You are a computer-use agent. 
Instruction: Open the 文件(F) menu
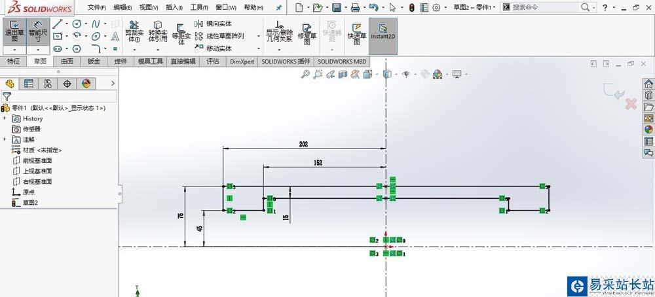(x=96, y=7)
